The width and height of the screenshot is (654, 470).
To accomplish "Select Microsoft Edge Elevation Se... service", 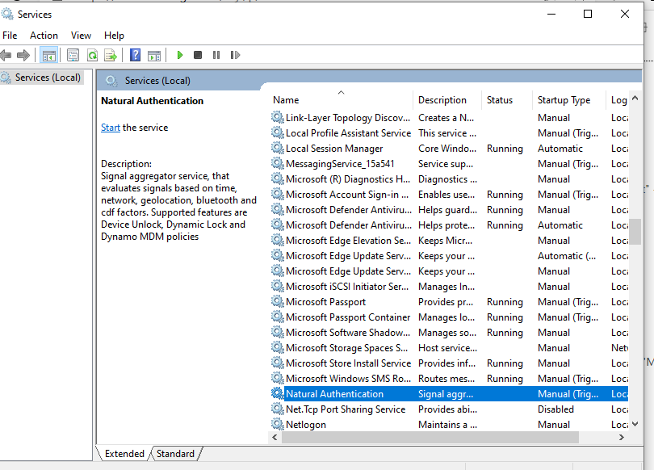I will pyautogui.click(x=348, y=241).
